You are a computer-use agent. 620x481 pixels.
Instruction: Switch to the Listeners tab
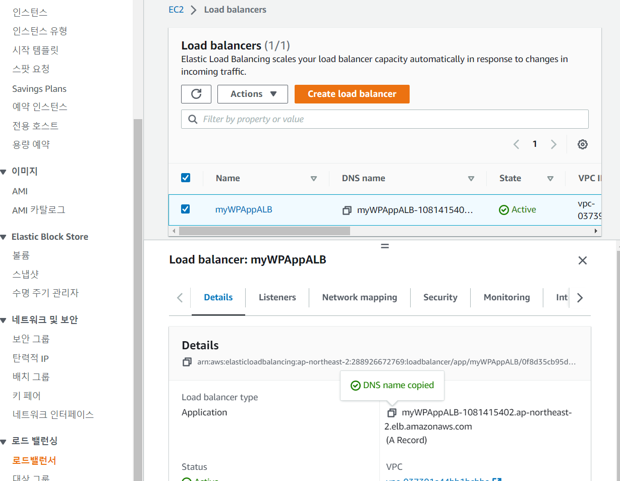click(x=277, y=297)
